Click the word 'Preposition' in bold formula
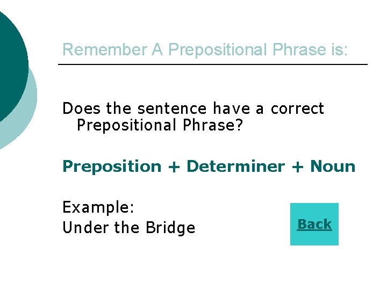The width and height of the screenshot is (387, 290). coord(112,166)
